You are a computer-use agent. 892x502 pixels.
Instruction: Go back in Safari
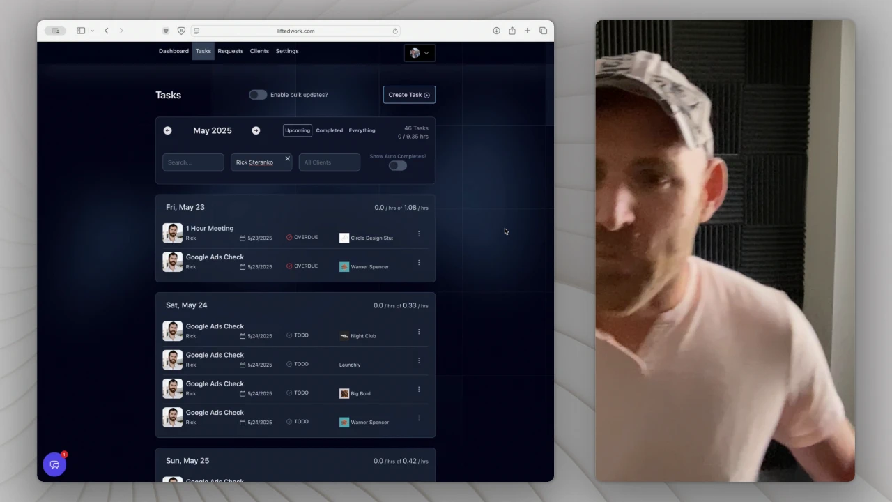point(107,31)
